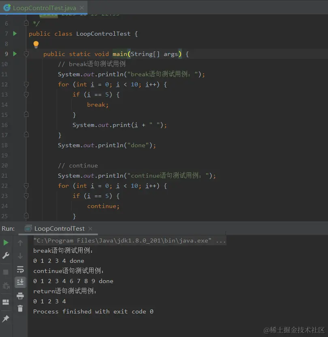Click the '// continue' comment on line 20
This screenshot has width=328, height=337.
[78, 165]
